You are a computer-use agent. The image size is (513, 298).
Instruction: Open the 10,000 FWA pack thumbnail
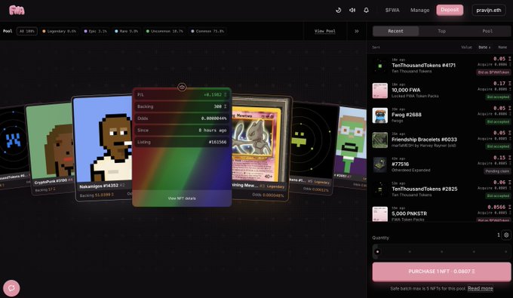point(379,91)
